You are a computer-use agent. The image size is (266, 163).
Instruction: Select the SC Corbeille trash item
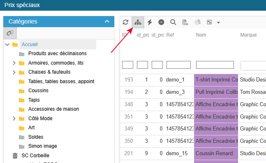point(35,155)
